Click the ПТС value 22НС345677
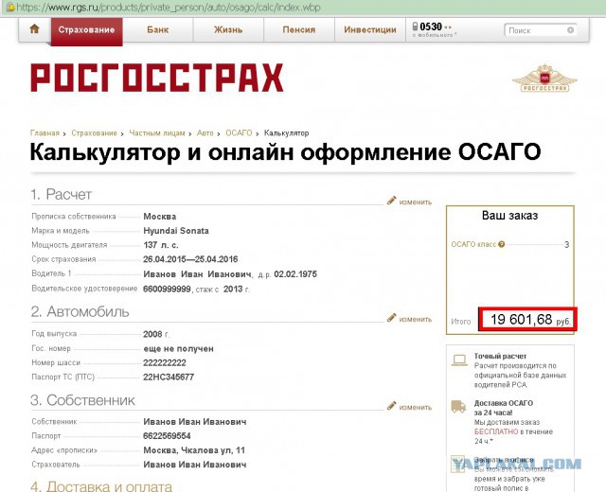This screenshot has height=492, width=606. coord(169,378)
